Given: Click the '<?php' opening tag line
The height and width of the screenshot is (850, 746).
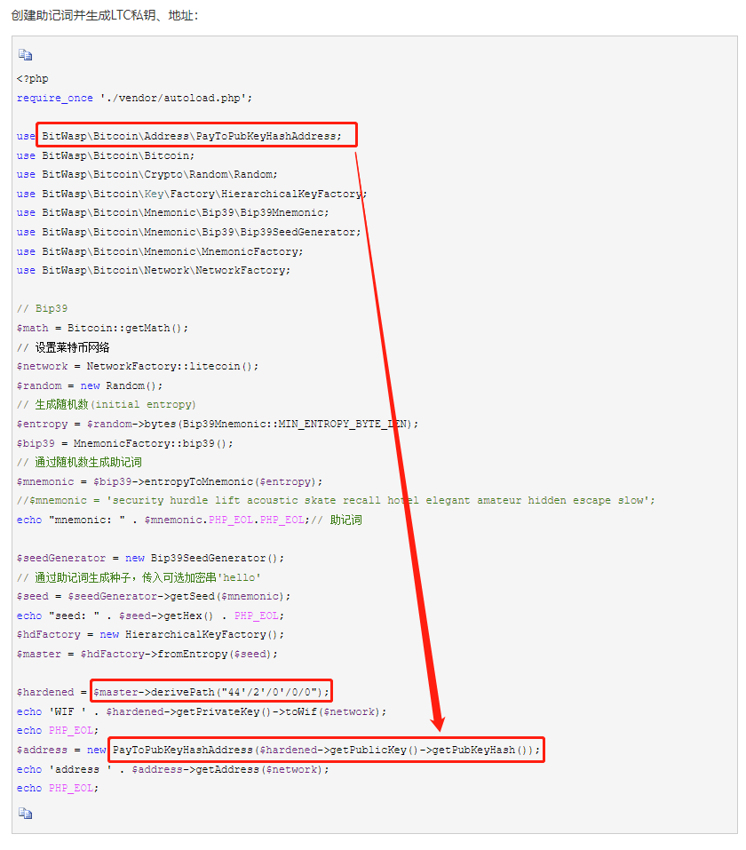Looking at the screenshot, I should click(33, 78).
